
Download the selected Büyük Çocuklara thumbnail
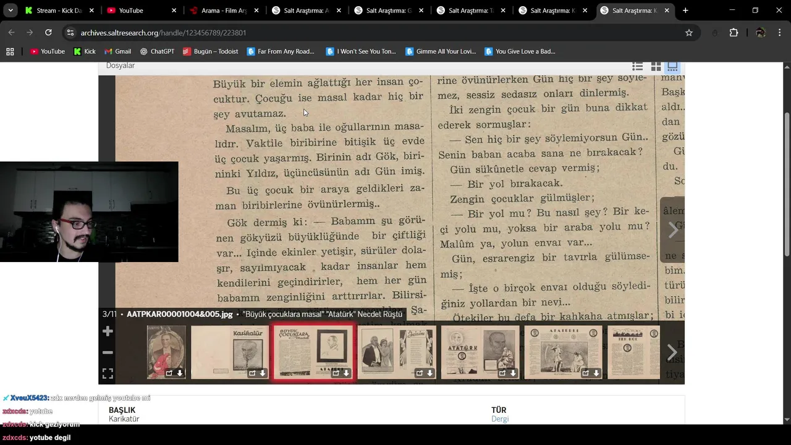[347, 373]
